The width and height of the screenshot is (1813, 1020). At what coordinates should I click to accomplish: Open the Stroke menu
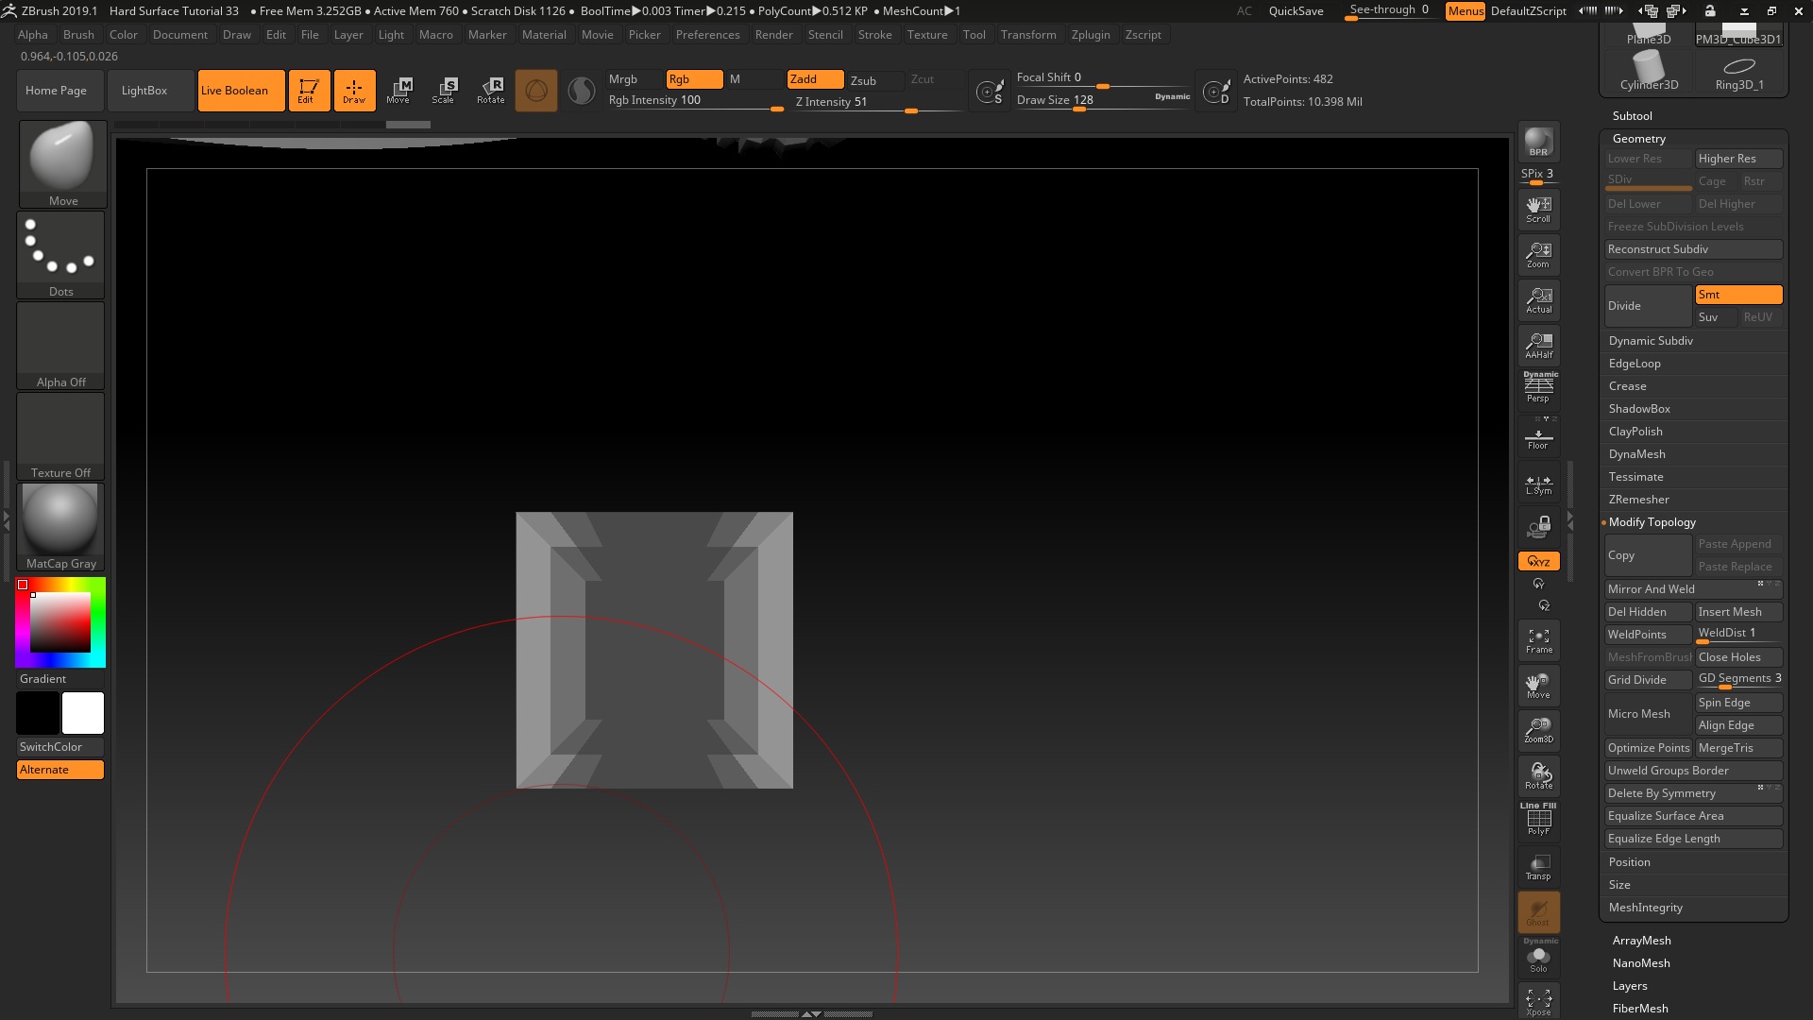pyautogui.click(x=874, y=35)
